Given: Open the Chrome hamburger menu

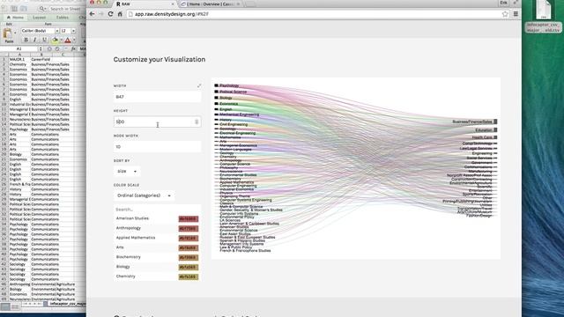Looking at the screenshot, I should point(516,14).
